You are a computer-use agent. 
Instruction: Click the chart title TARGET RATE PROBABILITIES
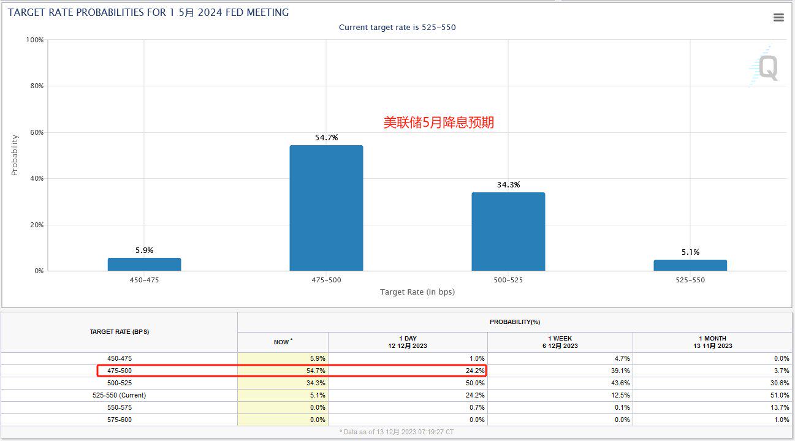[x=148, y=12]
